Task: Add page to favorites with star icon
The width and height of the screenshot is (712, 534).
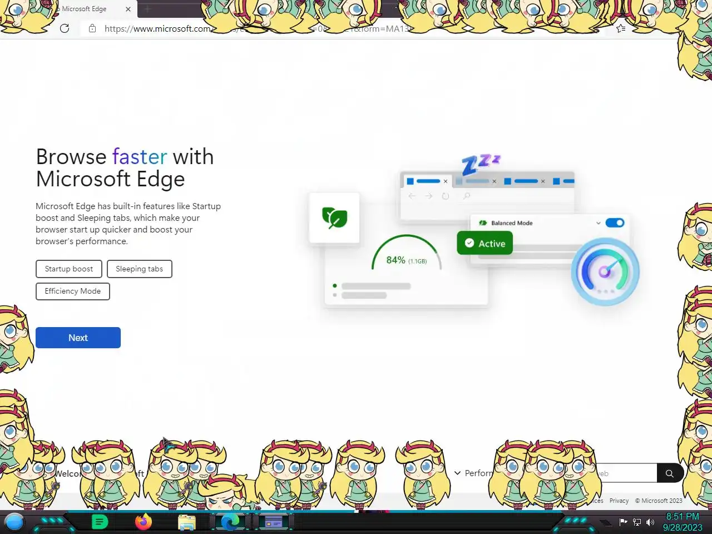Action: click(x=621, y=28)
